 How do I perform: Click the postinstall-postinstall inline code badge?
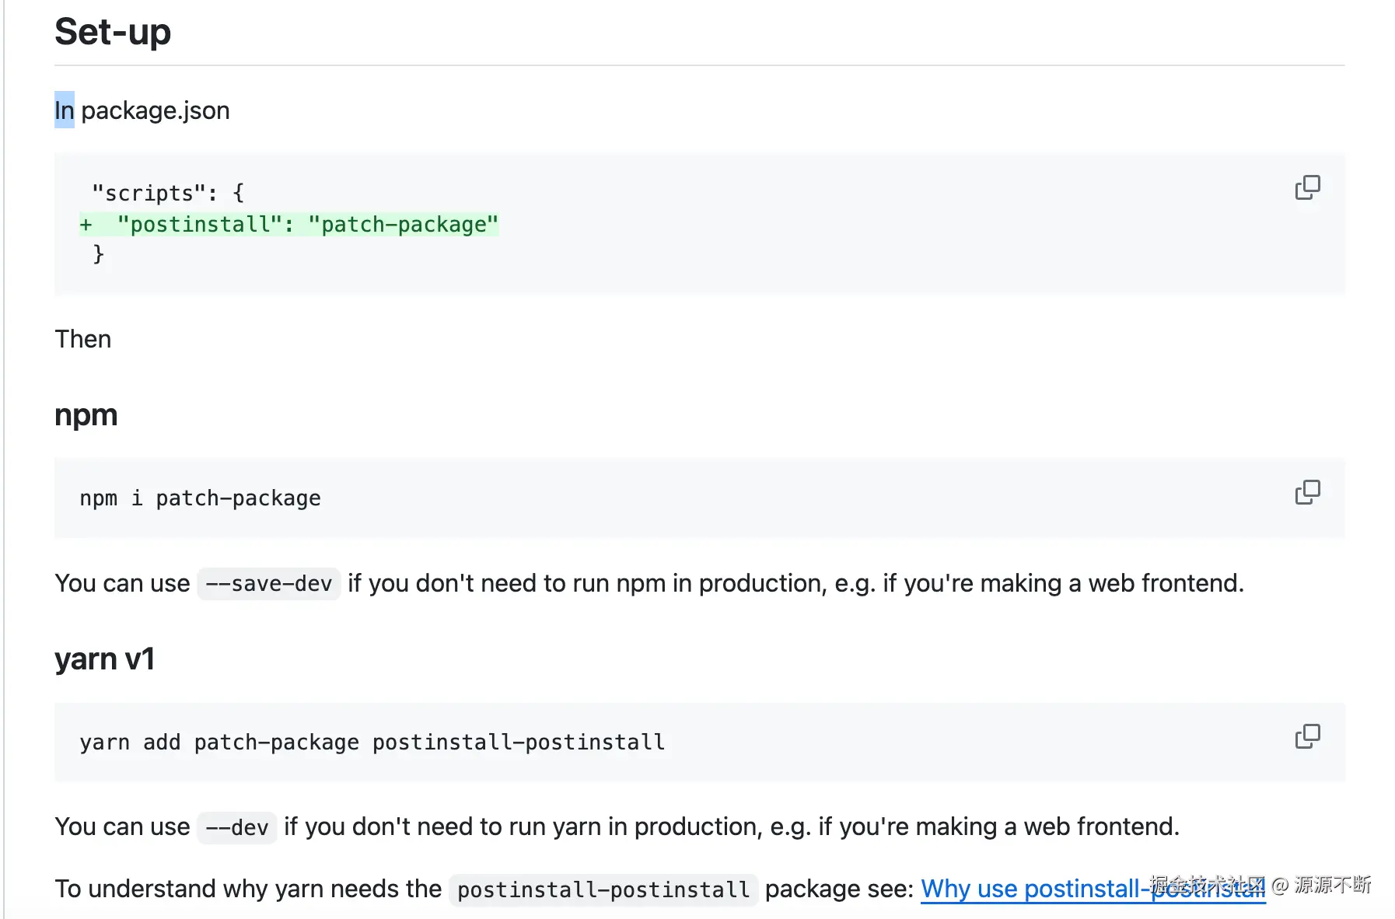(x=603, y=889)
